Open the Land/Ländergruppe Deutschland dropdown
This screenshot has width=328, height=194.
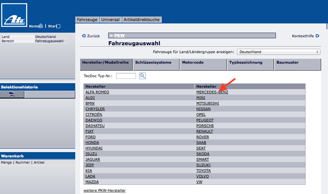pyautogui.click(x=279, y=52)
